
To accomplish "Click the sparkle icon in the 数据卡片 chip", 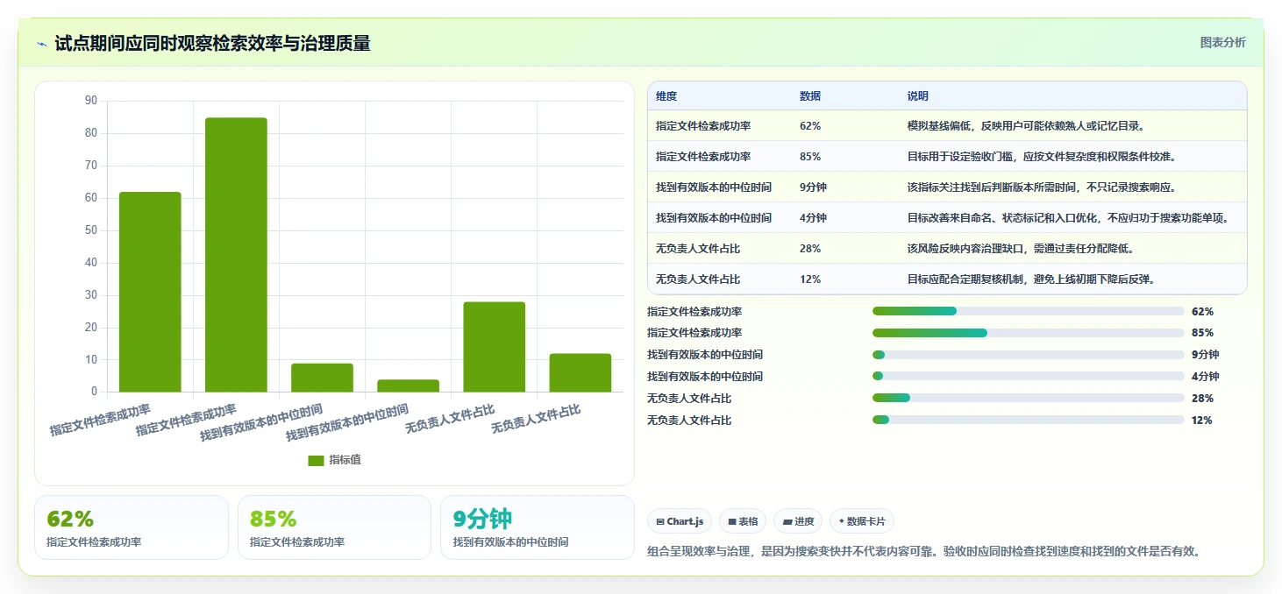I will [x=842, y=521].
